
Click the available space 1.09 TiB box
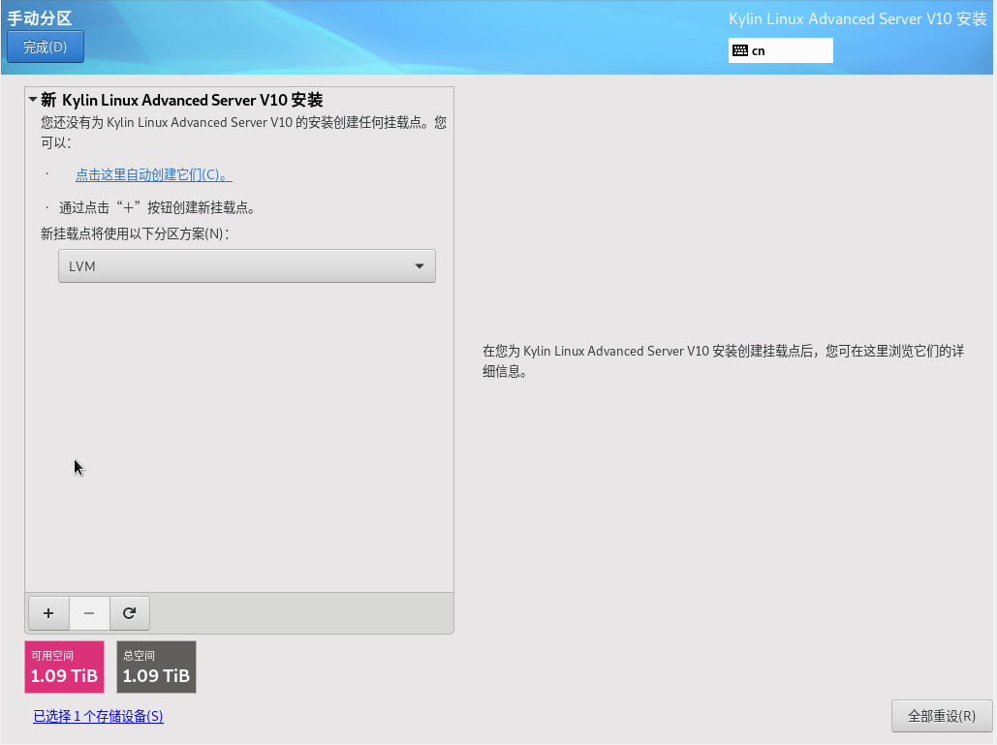(64, 667)
